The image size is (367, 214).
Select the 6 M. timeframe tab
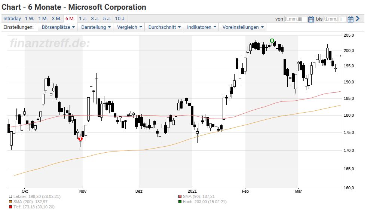70,18
